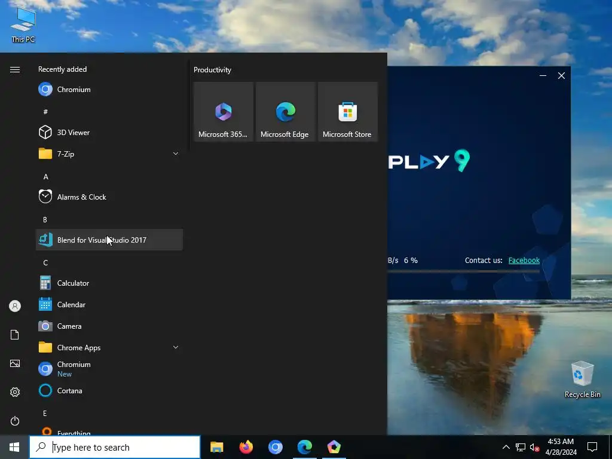Open Pictures from Start sidebar

(x=15, y=363)
